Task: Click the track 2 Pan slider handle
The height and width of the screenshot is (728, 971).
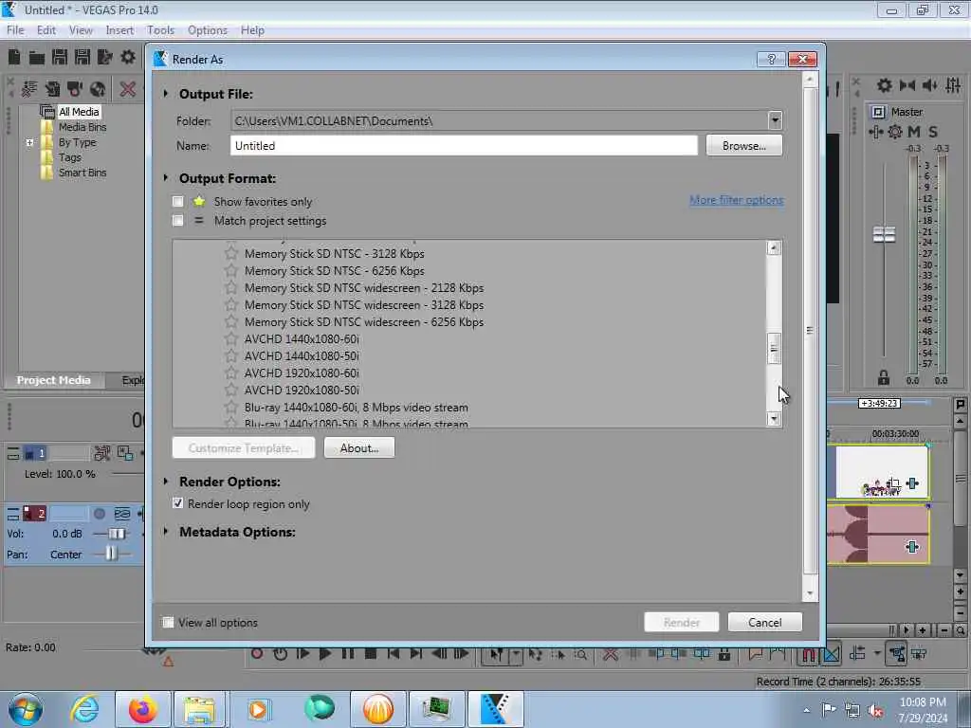Action: 111,554
